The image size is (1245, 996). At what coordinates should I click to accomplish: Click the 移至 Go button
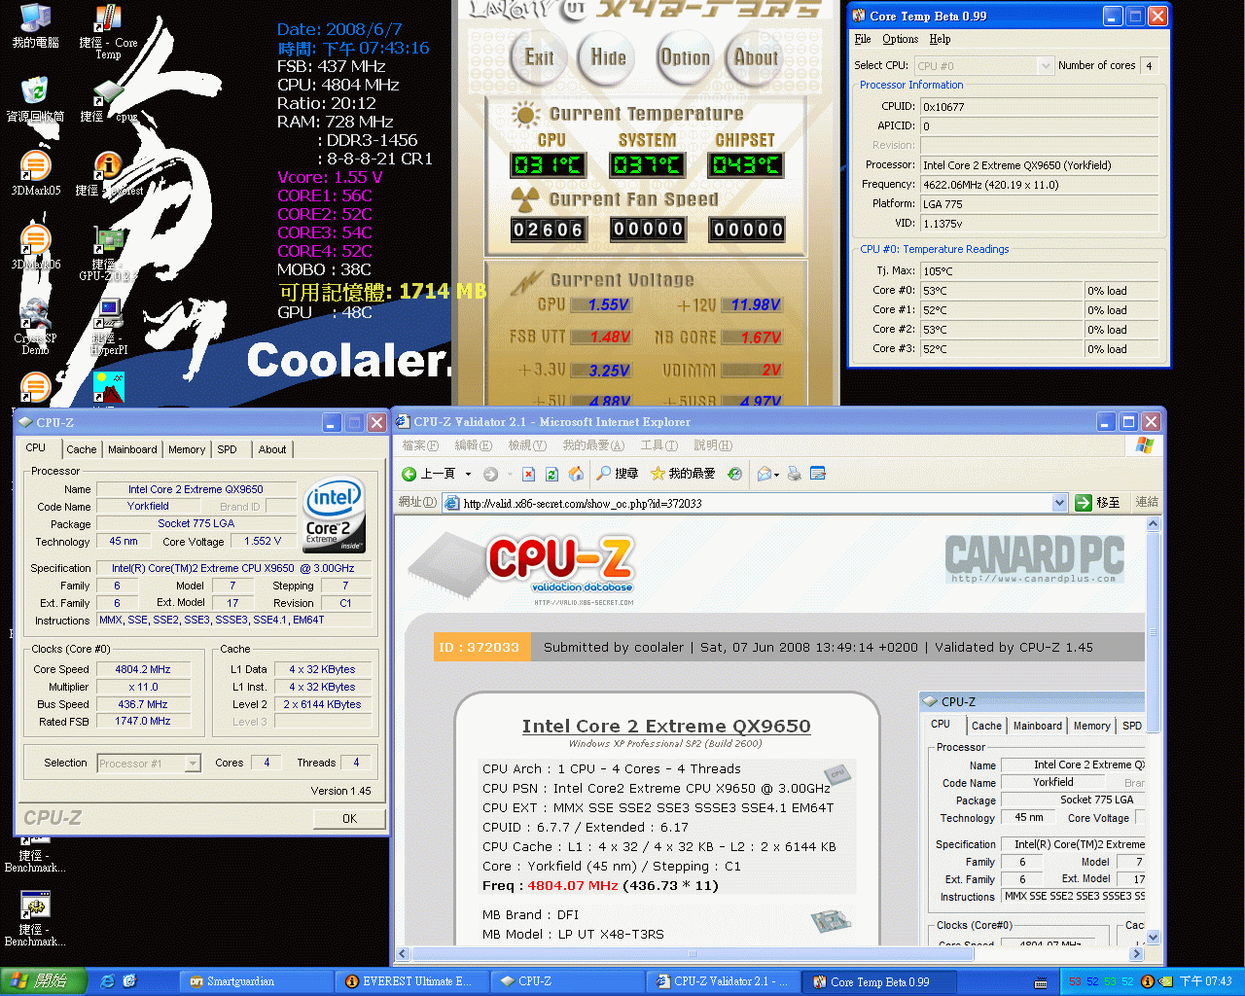tap(1099, 503)
